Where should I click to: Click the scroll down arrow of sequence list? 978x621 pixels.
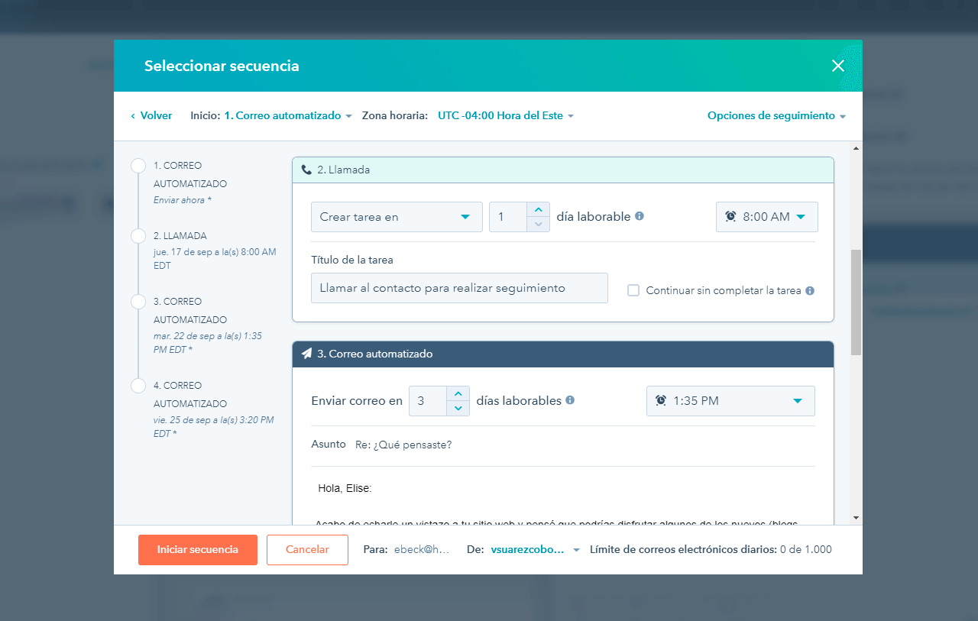point(856,517)
